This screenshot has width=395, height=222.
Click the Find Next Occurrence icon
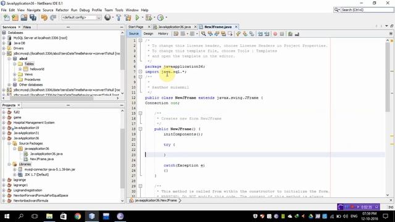(x=217, y=34)
